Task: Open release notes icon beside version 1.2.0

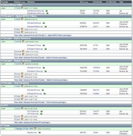Action: 22,8
